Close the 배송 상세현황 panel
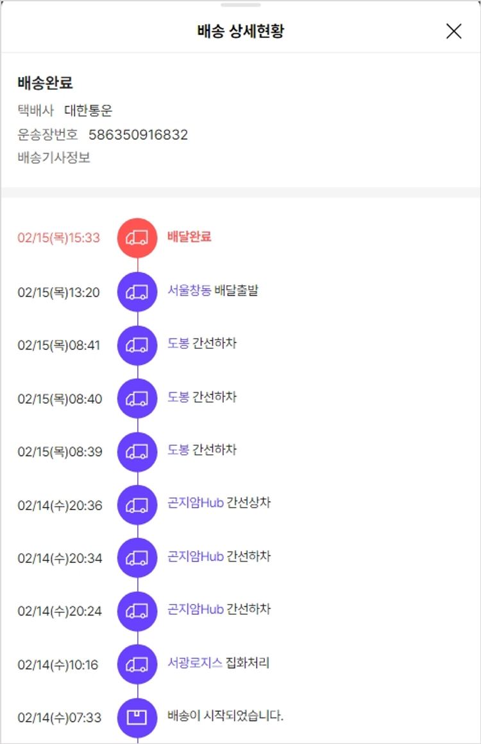 453,31
